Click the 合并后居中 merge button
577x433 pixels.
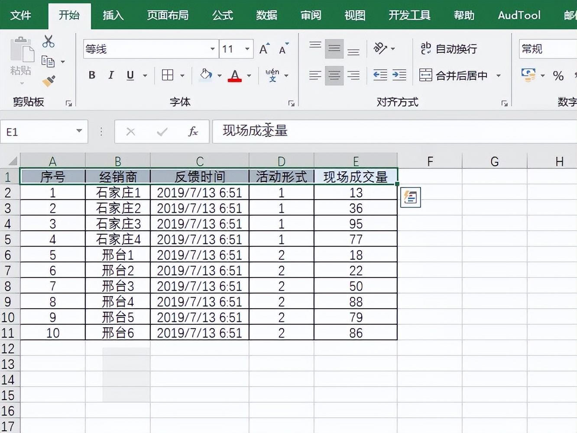[x=454, y=74]
